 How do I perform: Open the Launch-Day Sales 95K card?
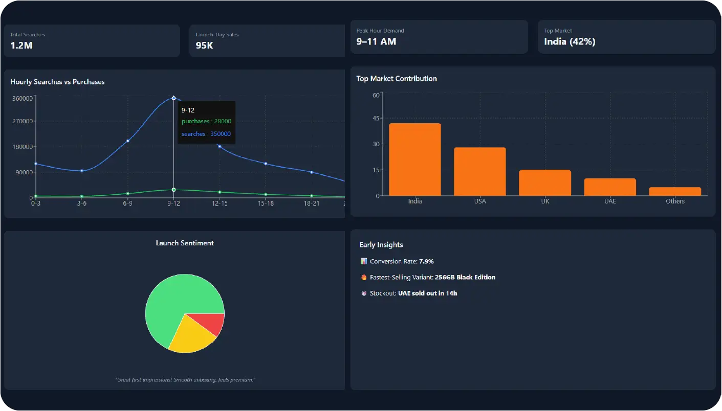click(267, 41)
